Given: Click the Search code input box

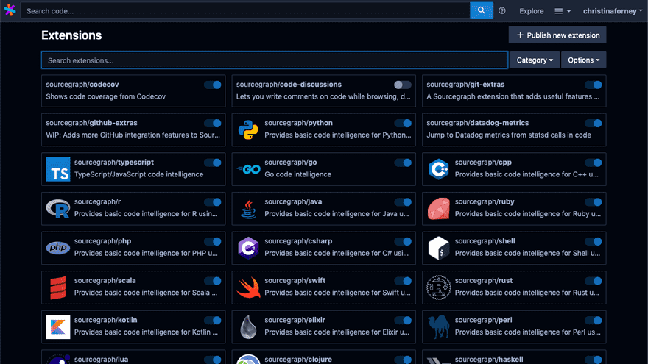Looking at the screenshot, I should pos(245,11).
